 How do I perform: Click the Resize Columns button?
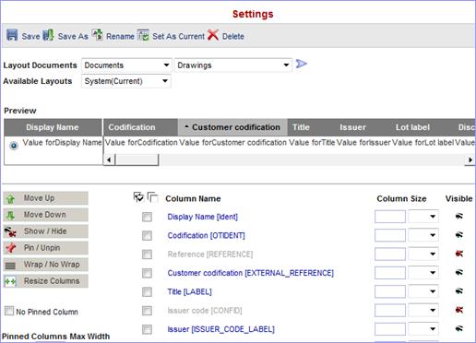46,281
